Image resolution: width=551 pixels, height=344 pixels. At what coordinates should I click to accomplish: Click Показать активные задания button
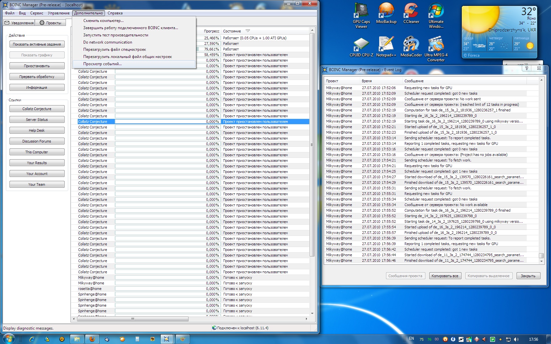[x=37, y=44]
